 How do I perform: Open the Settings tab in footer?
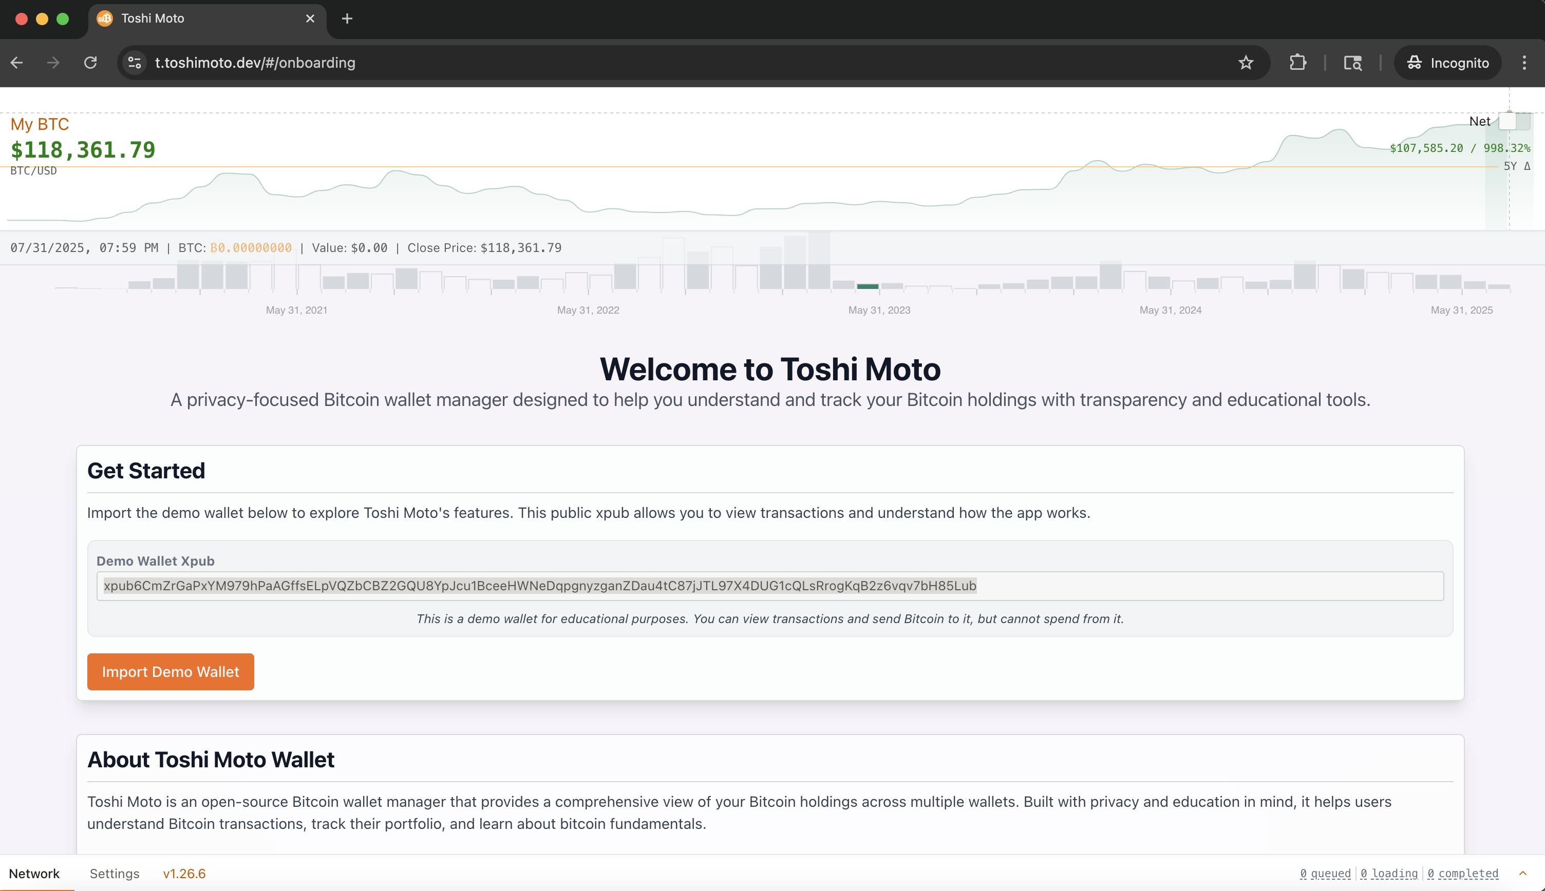tap(115, 873)
